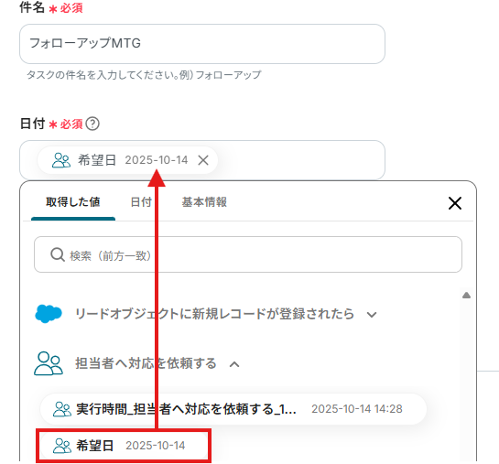Screen dimensions: 499x464
Task: Click the 検索（前方一致） search field
Action: [248, 254]
